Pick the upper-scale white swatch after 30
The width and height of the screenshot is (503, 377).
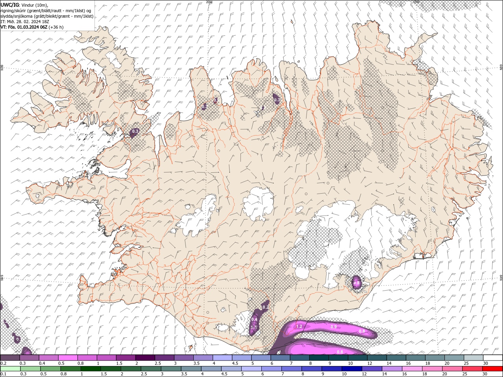click(x=493, y=358)
